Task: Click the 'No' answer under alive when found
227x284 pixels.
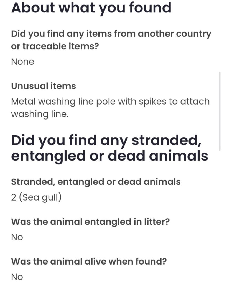Action: [17, 277]
